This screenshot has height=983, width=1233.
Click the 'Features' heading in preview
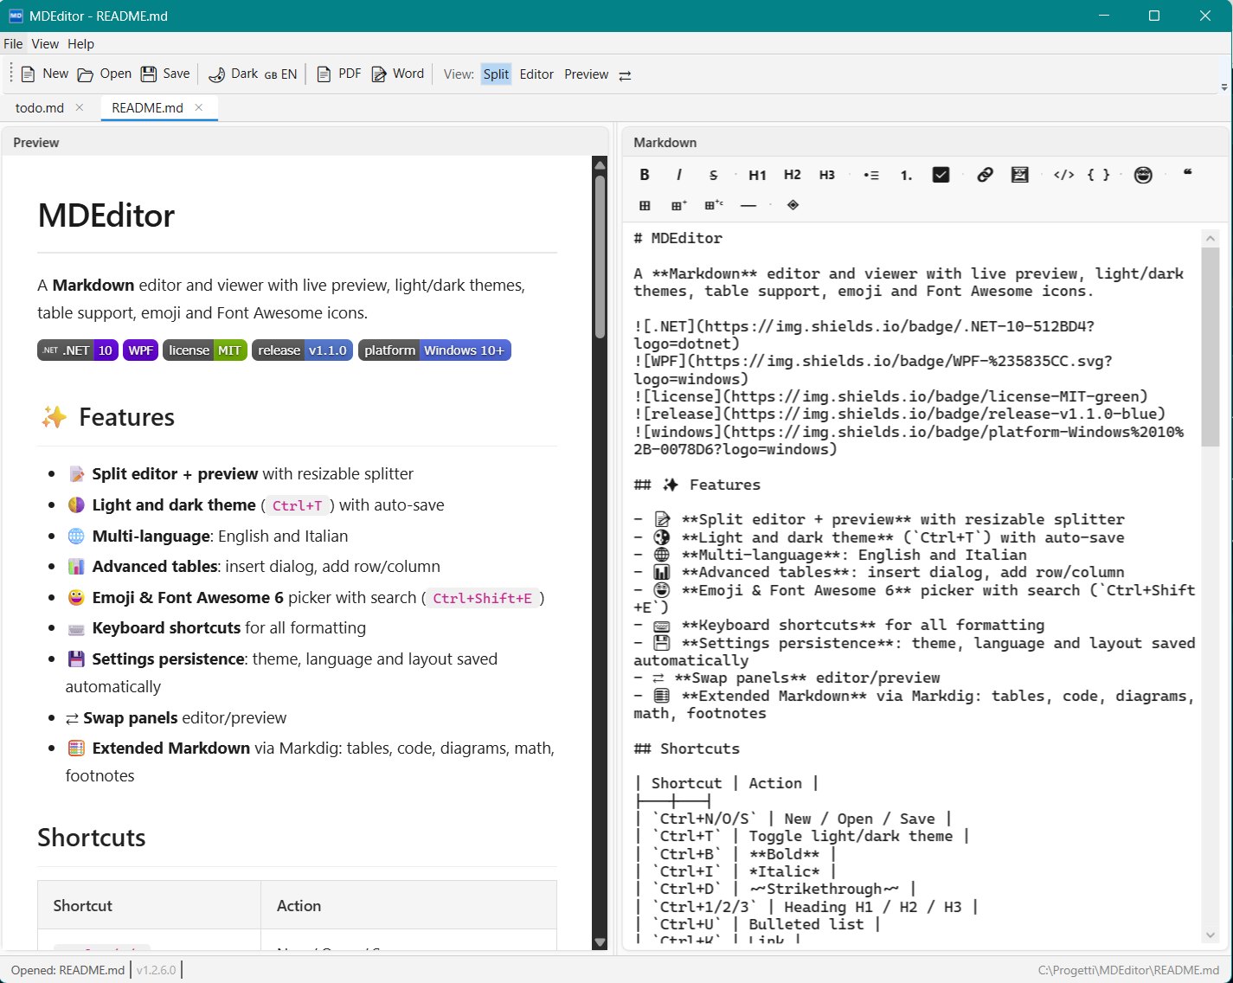coord(126,417)
